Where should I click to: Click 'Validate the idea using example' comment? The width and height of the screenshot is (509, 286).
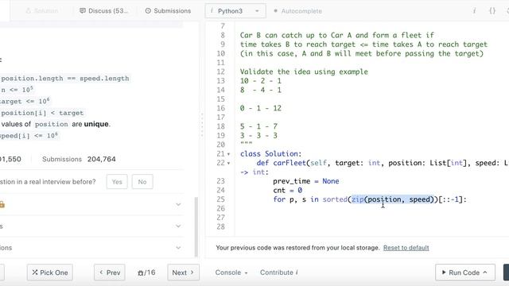tap(304, 71)
